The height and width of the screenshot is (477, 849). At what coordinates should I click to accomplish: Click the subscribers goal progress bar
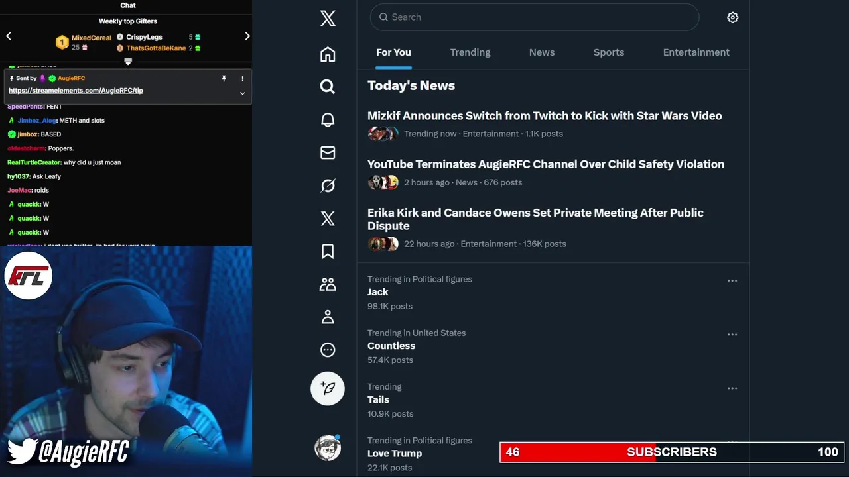pos(672,452)
